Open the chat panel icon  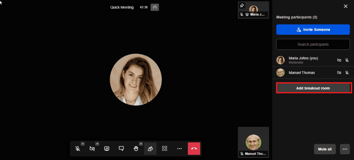click(x=121, y=149)
